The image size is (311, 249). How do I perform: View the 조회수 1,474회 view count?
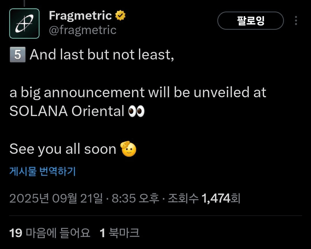(x=204, y=199)
